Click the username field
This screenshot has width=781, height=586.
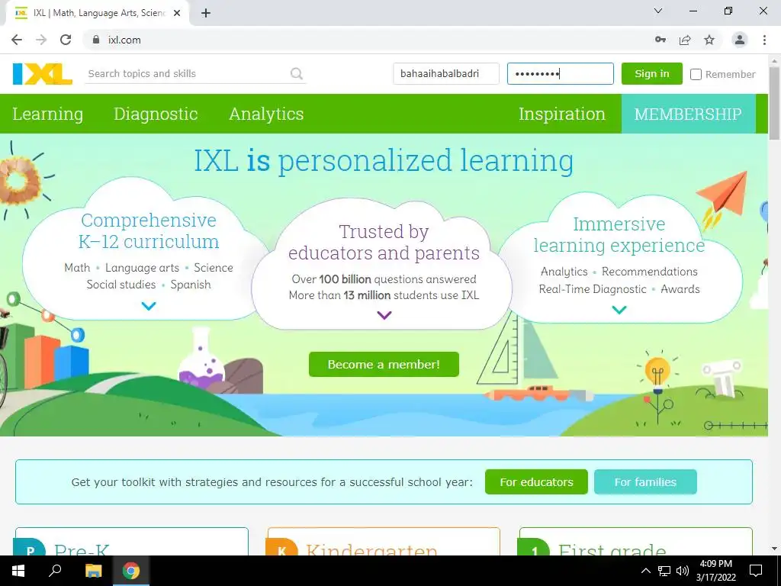445,74
